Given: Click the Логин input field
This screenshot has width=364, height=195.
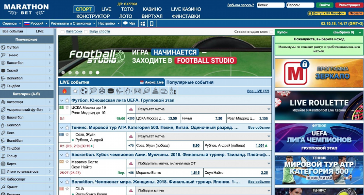Looking at the screenshot, I should click(x=271, y=5).
